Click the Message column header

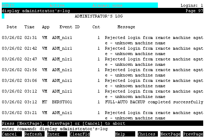[126, 27]
